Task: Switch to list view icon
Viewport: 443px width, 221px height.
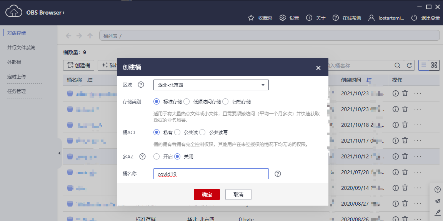Action: point(423,65)
